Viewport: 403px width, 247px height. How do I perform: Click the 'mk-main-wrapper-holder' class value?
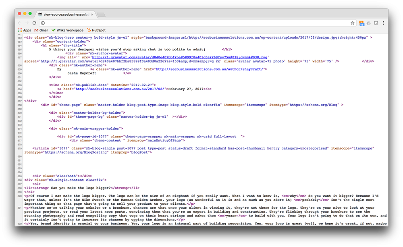(x=97, y=129)
